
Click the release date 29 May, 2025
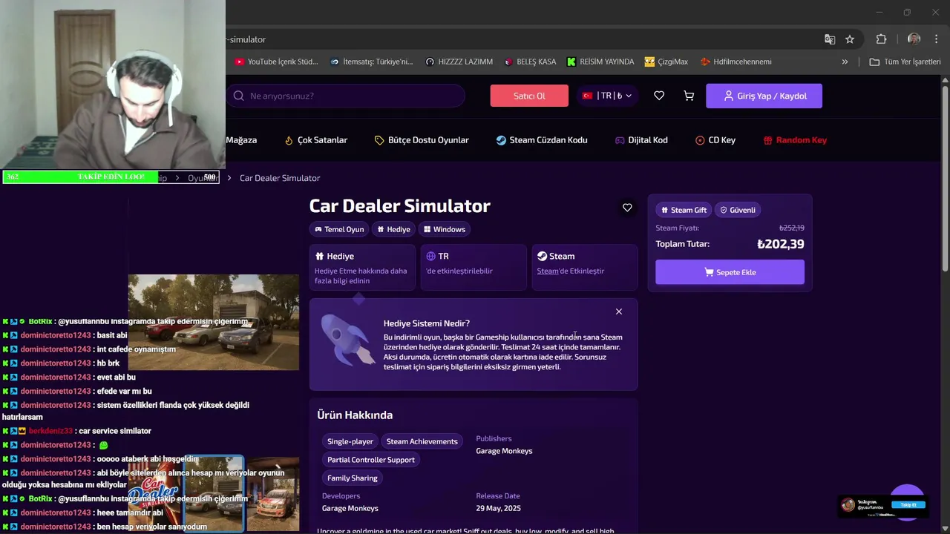(498, 508)
